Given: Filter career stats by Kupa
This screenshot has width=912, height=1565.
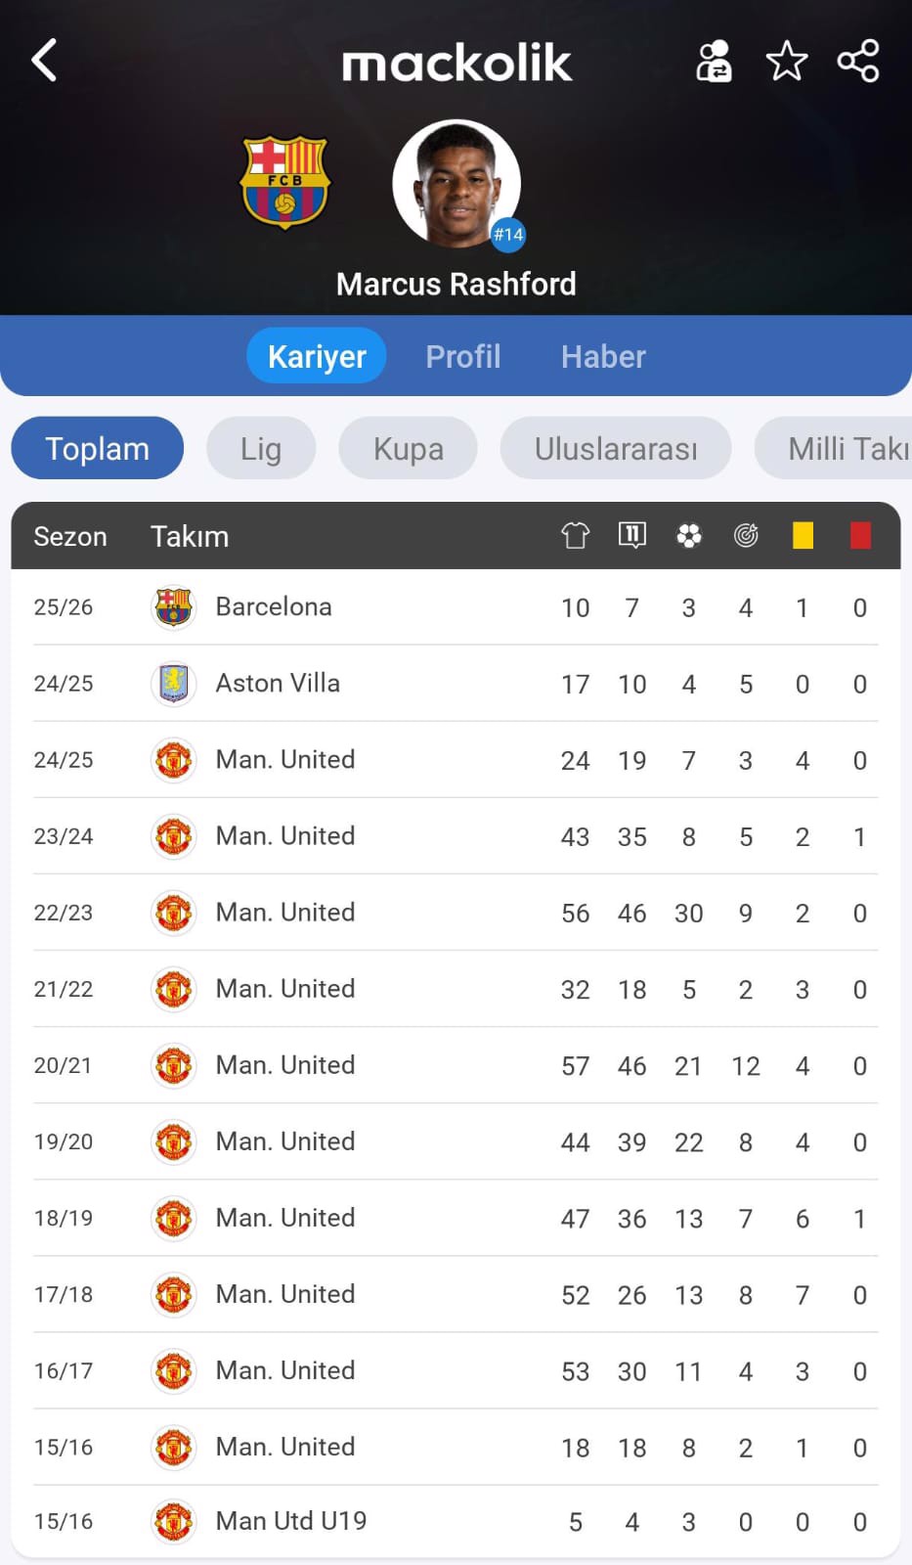Looking at the screenshot, I should coord(409,448).
